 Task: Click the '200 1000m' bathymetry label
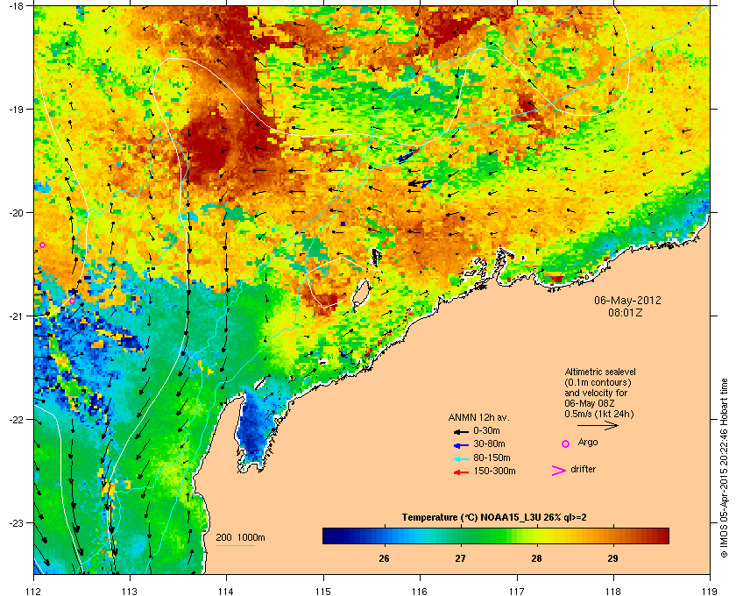click(x=240, y=538)
